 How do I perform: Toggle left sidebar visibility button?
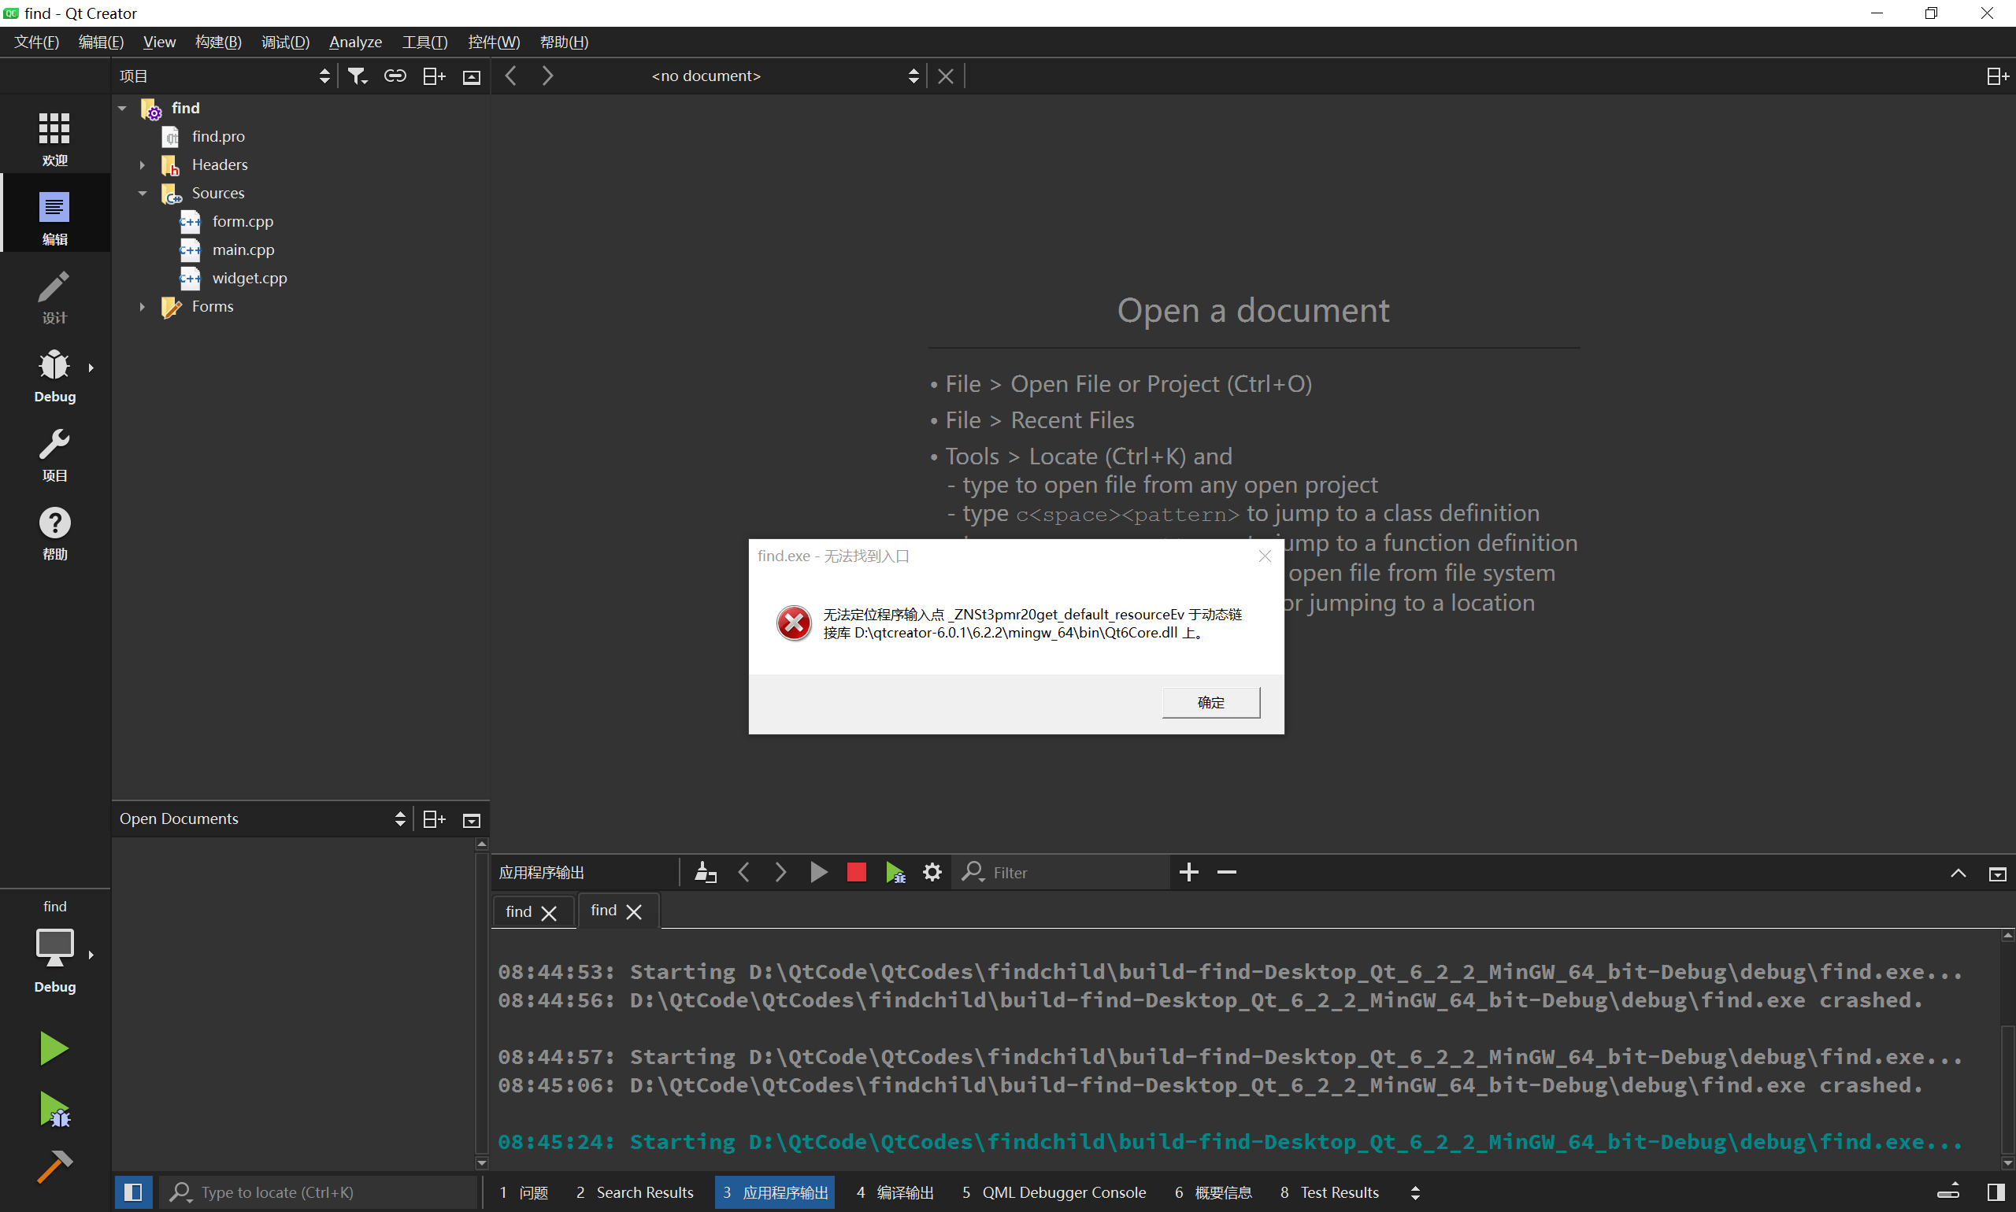[133, 1192]
